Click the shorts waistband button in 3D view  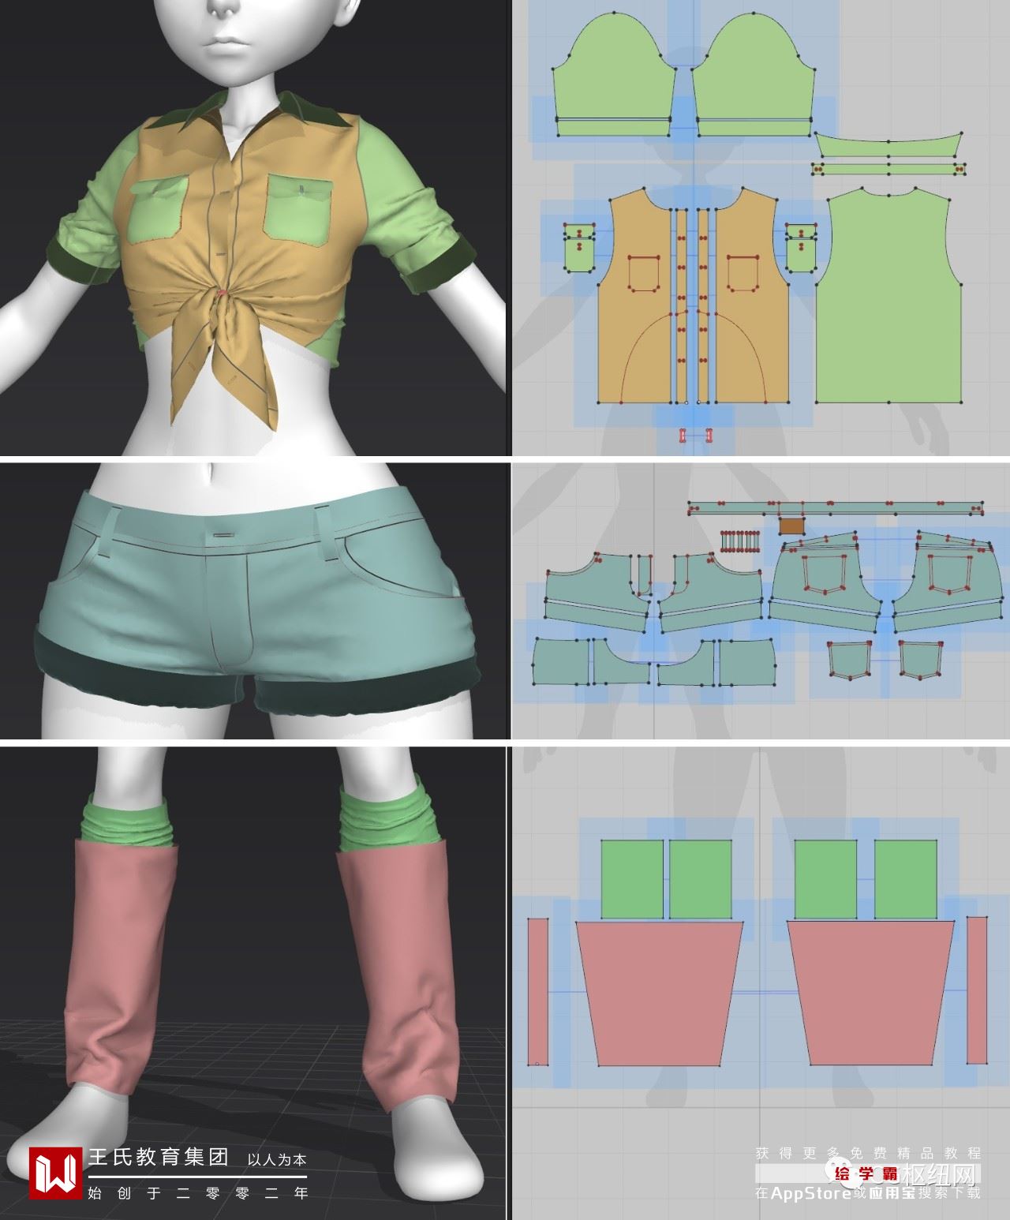tap(223, 534)
